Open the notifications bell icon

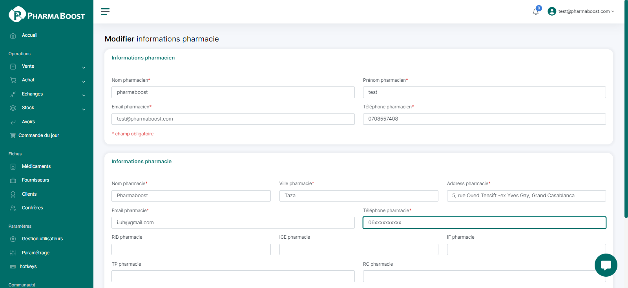[536, 11]
